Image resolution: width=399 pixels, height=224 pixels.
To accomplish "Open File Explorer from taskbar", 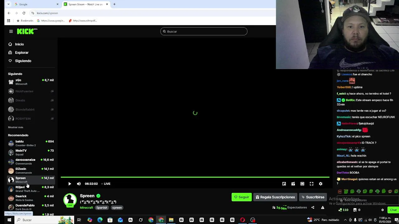I will tap(171, 220).
